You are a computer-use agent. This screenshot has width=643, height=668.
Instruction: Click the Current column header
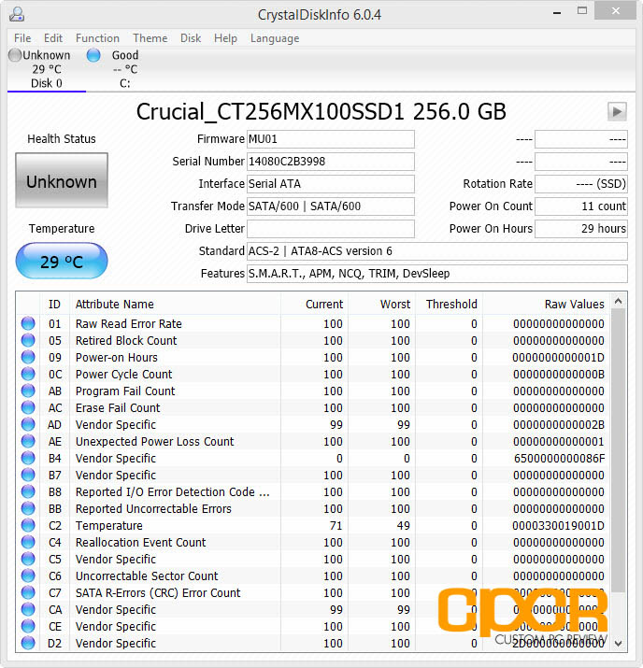click(314, 305)
